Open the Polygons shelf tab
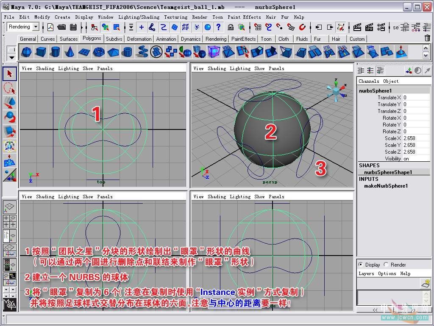434x326 pixels. [92, 38]
